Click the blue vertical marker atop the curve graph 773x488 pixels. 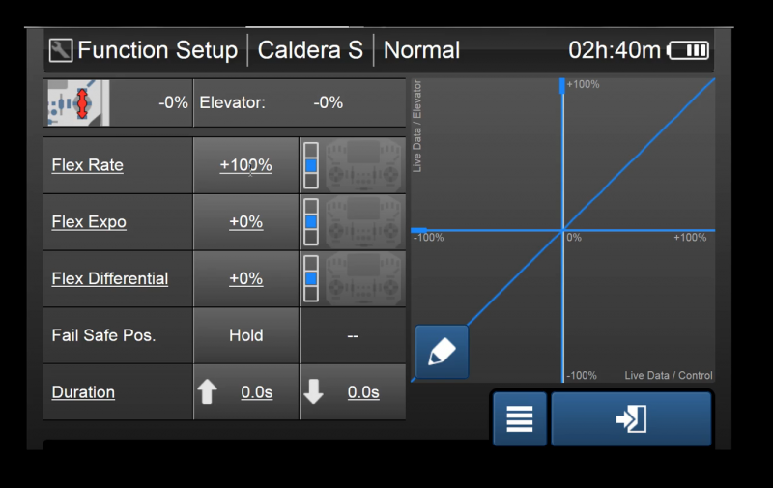(x=562, y=87)
